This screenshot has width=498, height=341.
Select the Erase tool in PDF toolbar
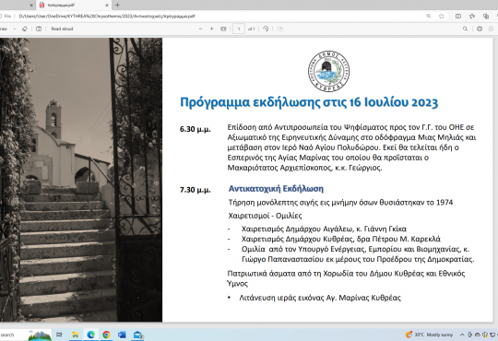[25, 29]
